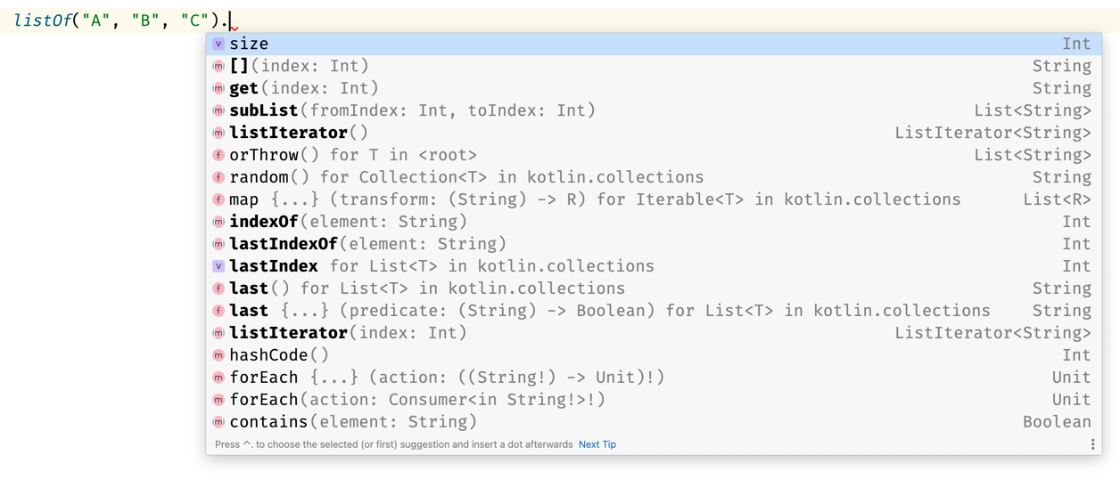Click the function icon next to map

(218, 199)
